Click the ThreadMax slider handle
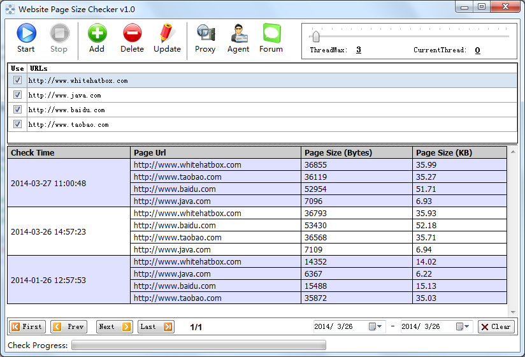This screenshot has width=525, height=357. tap(316, 36)
